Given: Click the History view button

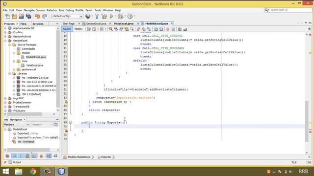Looking at the screenshot, I should [78, 29].
